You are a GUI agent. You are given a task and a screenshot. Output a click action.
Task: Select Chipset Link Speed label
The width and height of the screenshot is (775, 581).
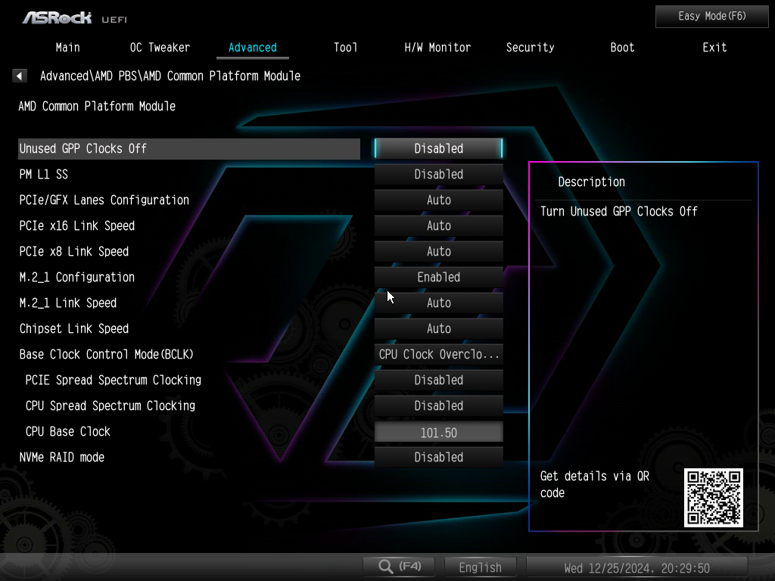click(74, 328)
